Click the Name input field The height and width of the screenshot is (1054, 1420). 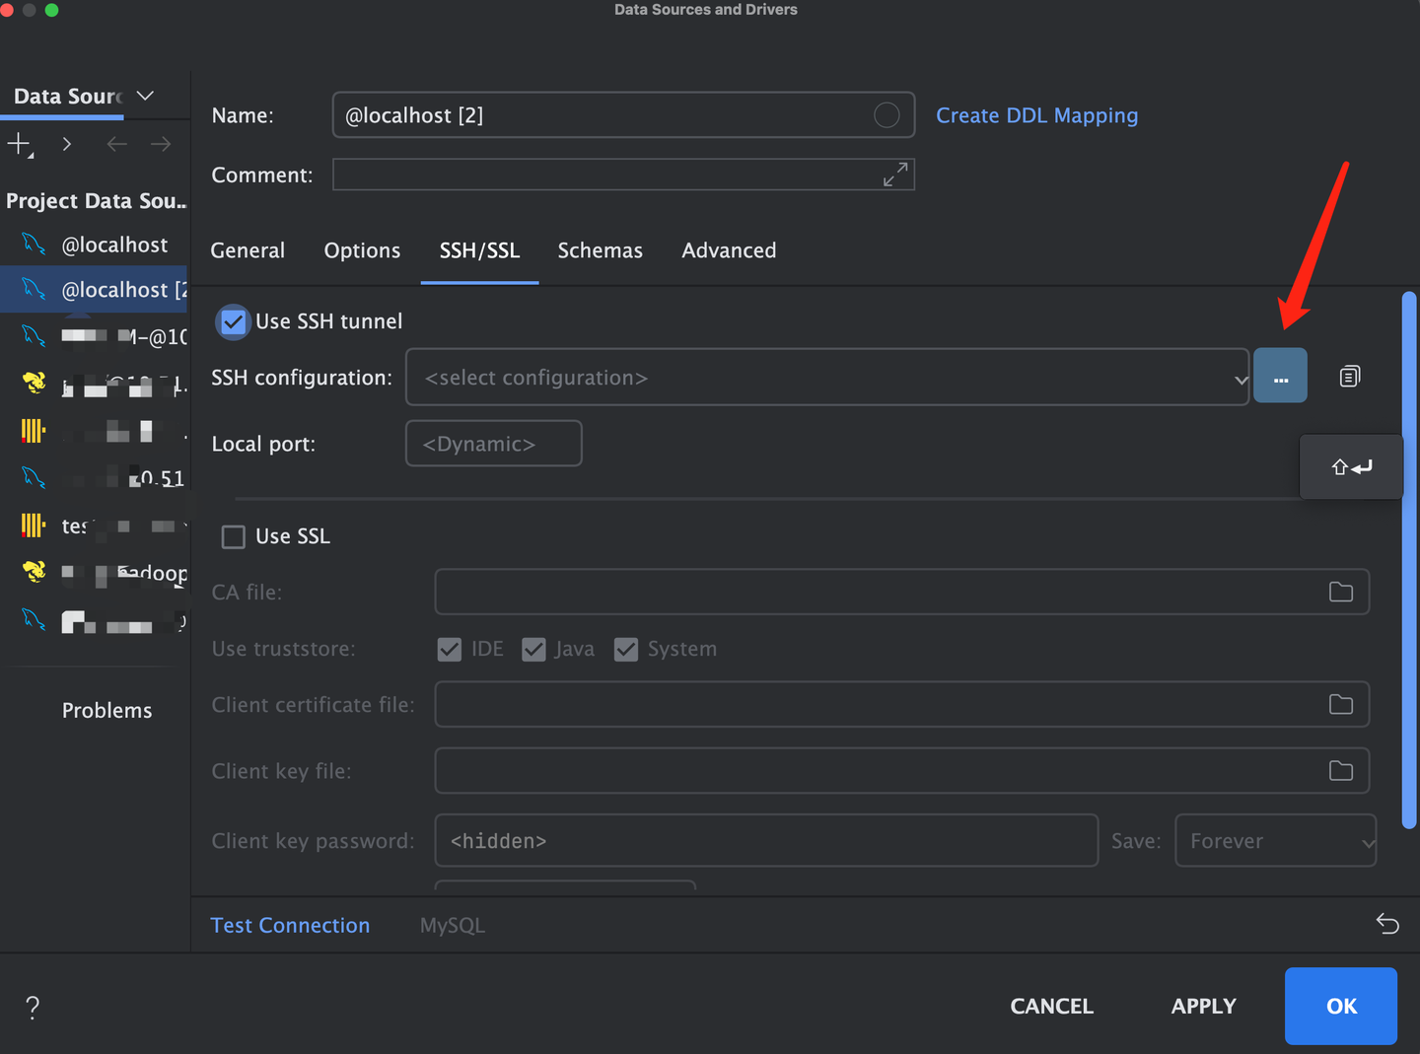tap(602, 115)
